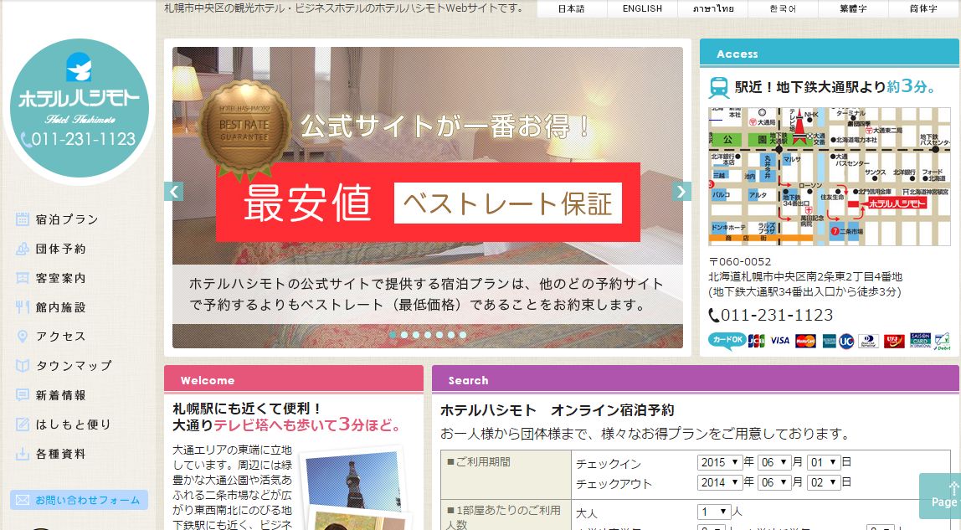Open 新着情報 speech bubble icon
This screenshot has height=530, width=961.
[22, 395]
